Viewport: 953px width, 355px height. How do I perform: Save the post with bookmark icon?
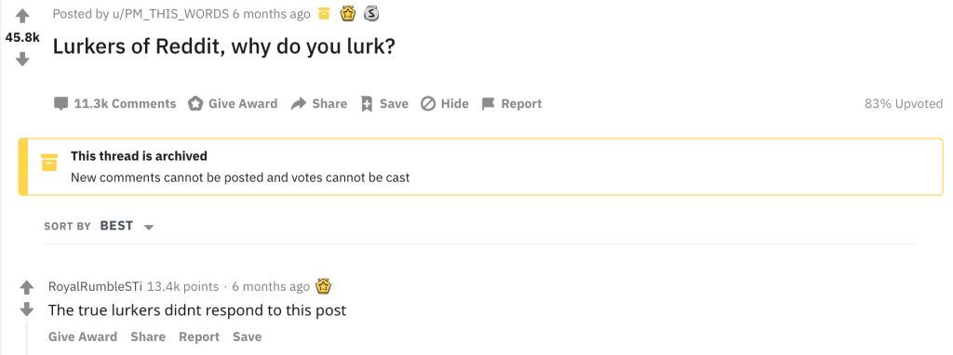[x=384, y=104]
